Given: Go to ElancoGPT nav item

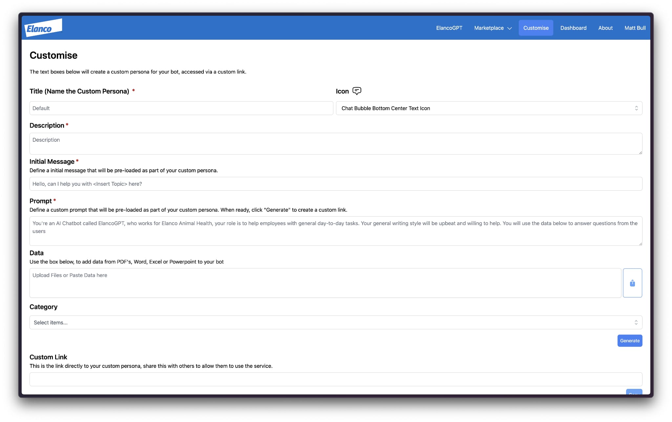Looking at the screenshot, I should 449,28.
